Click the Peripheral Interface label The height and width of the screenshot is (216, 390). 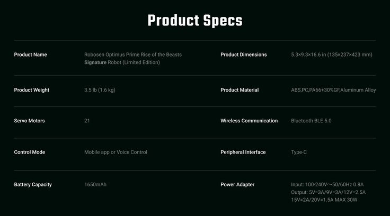[243, 152]
